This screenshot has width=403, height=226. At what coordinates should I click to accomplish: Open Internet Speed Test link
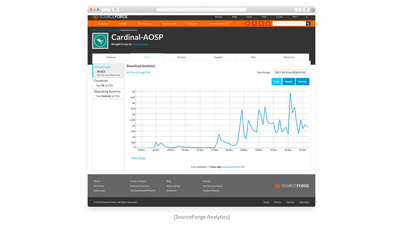tap(219, 24)
